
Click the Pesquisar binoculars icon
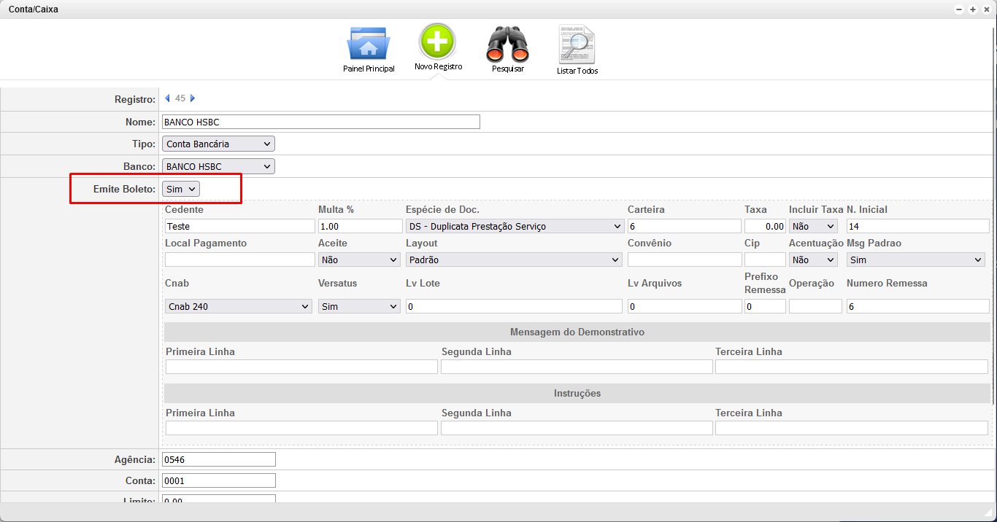507,44
